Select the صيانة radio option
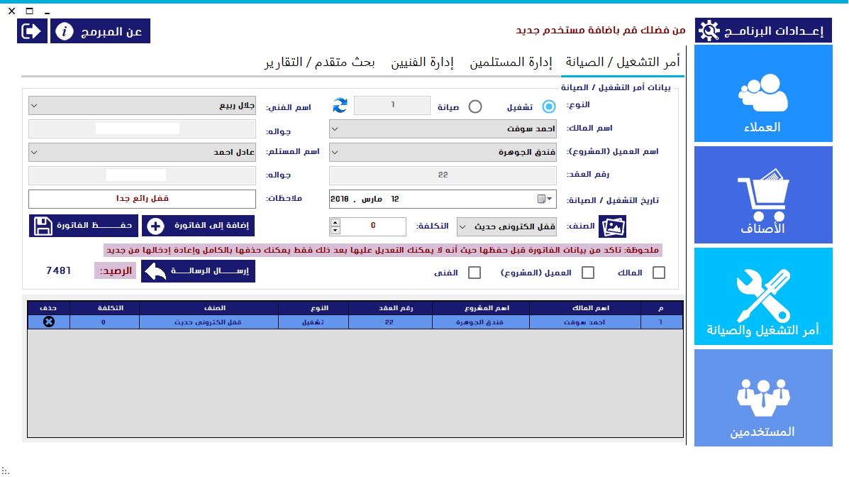Image resolution: width=849 pixels, height=477 pixels. (475, 106)
